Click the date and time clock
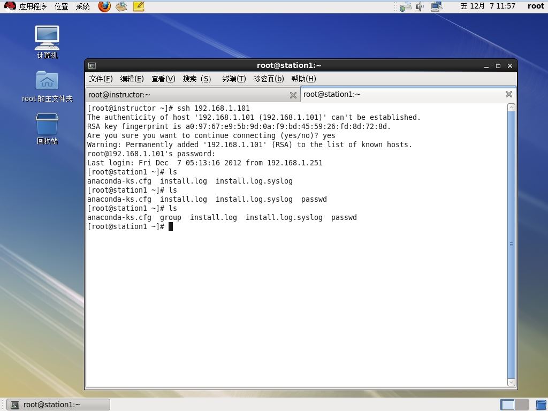The width and height of the screenshot is (548, 411). (488, 6)
